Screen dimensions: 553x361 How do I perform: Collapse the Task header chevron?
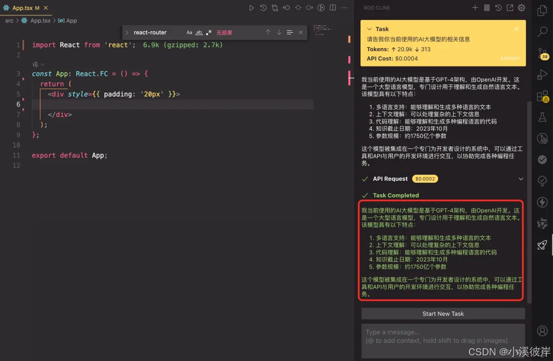[369, 29]
